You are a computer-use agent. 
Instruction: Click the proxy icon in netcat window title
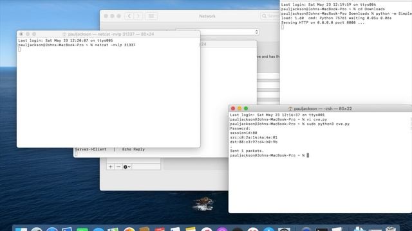click(x=64, y=34)
